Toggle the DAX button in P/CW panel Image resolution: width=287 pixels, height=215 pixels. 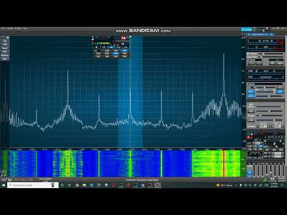point(280,92)
